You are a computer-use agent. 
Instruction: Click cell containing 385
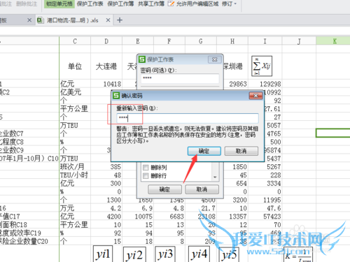[106, 167]
